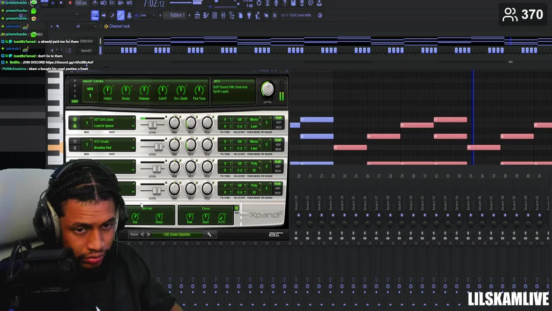Toggle part A PLAY mode button
The image size is (552, 311).
[x=279, y=118]
